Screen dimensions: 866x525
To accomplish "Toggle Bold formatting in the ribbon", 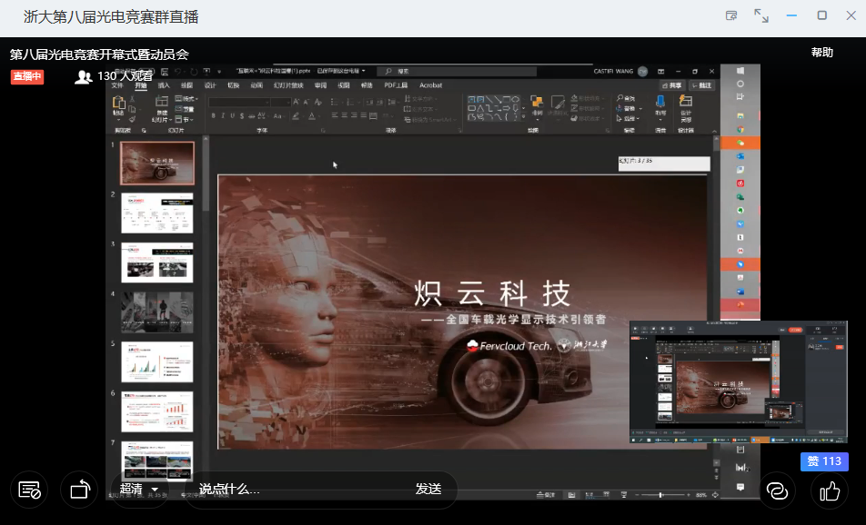I will coord(213,116).
